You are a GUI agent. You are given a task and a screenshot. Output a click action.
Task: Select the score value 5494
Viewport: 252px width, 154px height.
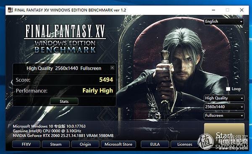tap(106, 80)
